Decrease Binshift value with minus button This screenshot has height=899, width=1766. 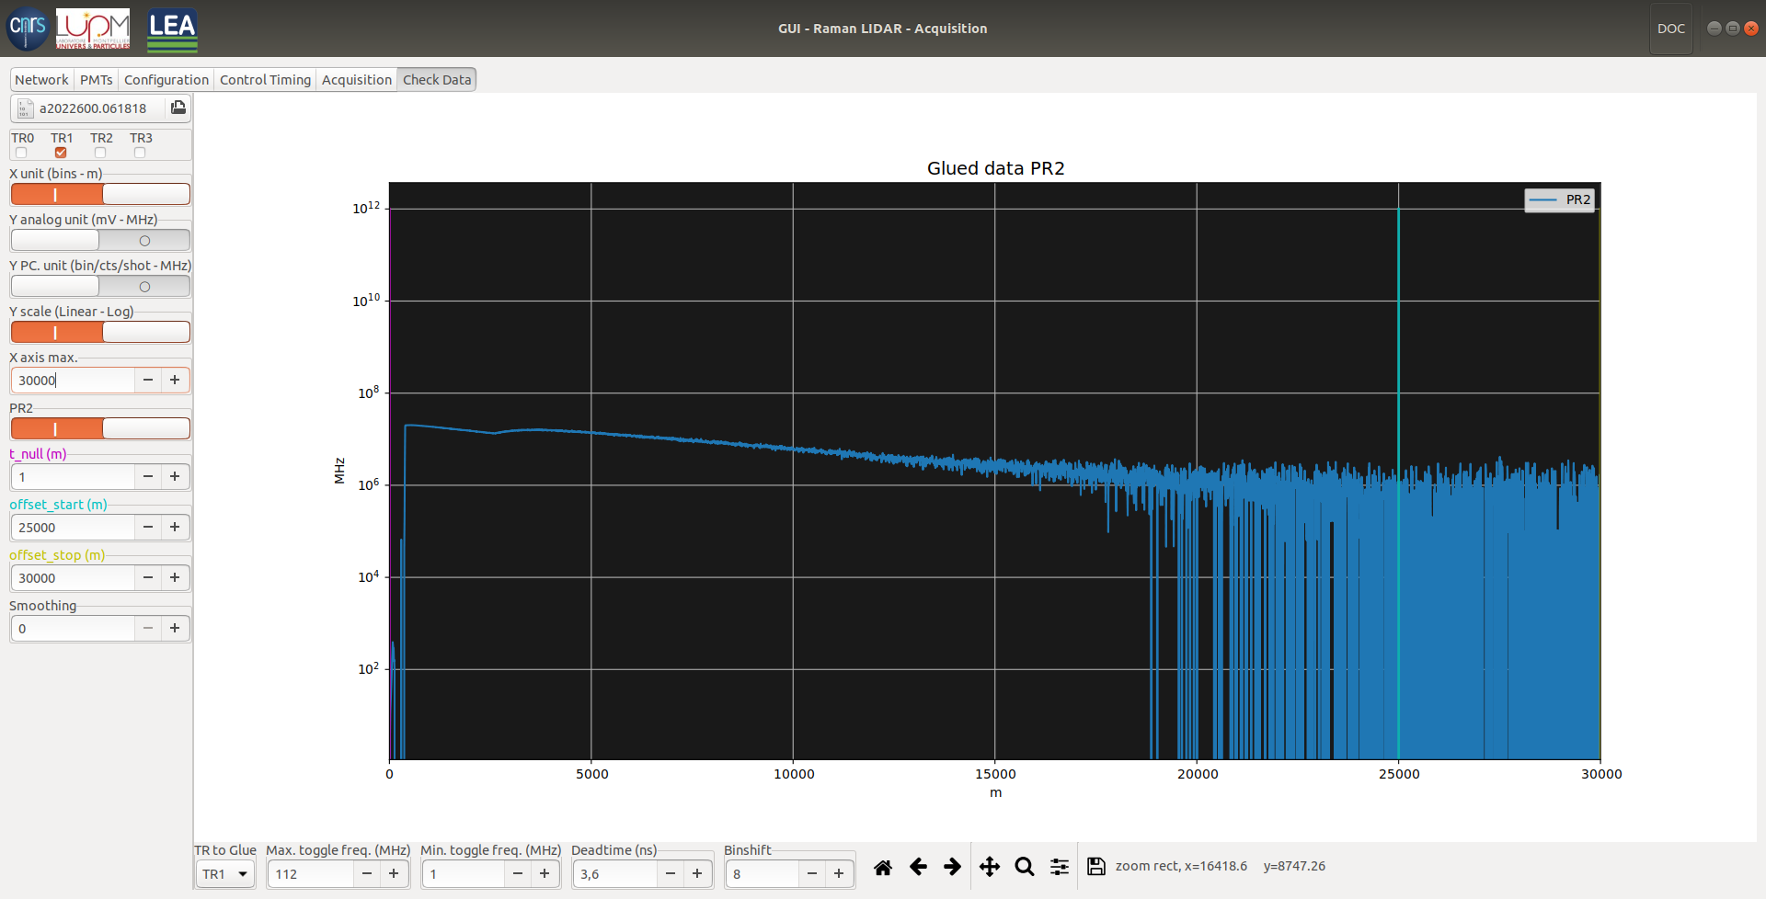click(x=812, y=874)
